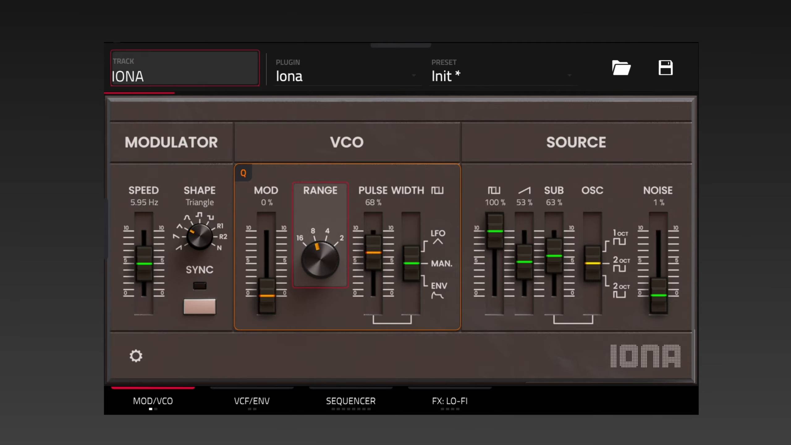Open the SEQUENCER tab

coord(351,401)
